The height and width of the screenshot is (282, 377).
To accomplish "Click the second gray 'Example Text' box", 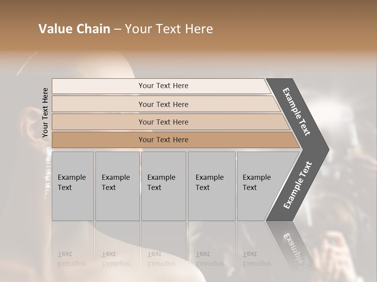I will point(117,186).
